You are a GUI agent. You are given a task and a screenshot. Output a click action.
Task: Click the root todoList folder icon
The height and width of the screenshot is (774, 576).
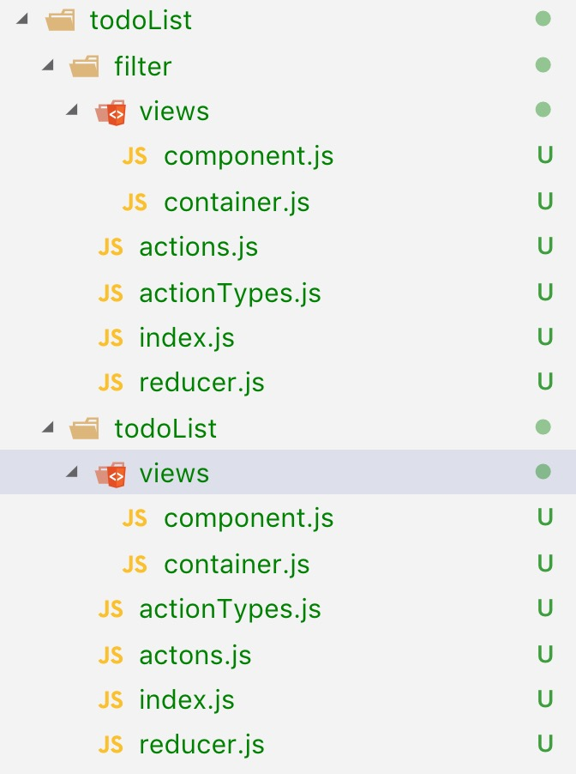point(60,20)
